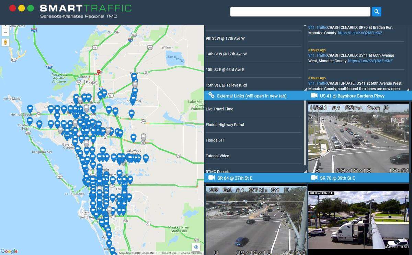This screenshot has height=255, width=412.
Task: View SR 64 at 27th St E camera feed
Action: click(256, 220)
